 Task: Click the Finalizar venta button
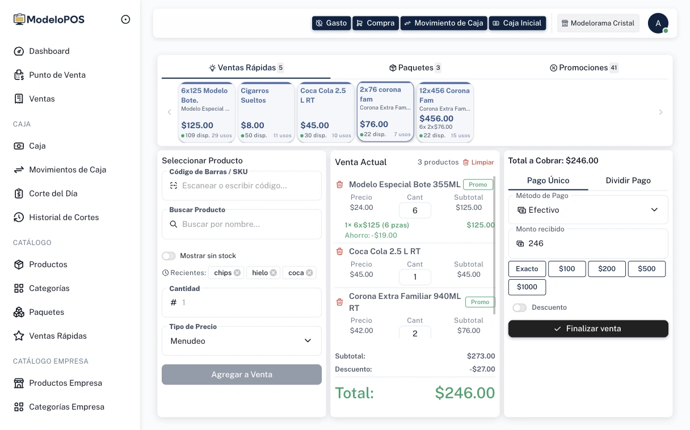tap(588, 328)
